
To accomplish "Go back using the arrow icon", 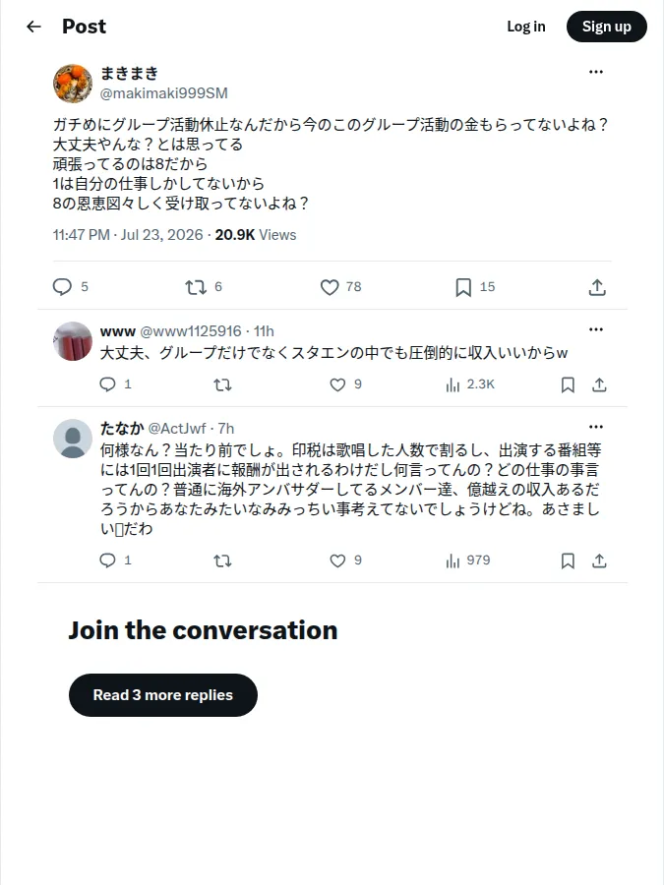I will point(33,27).
